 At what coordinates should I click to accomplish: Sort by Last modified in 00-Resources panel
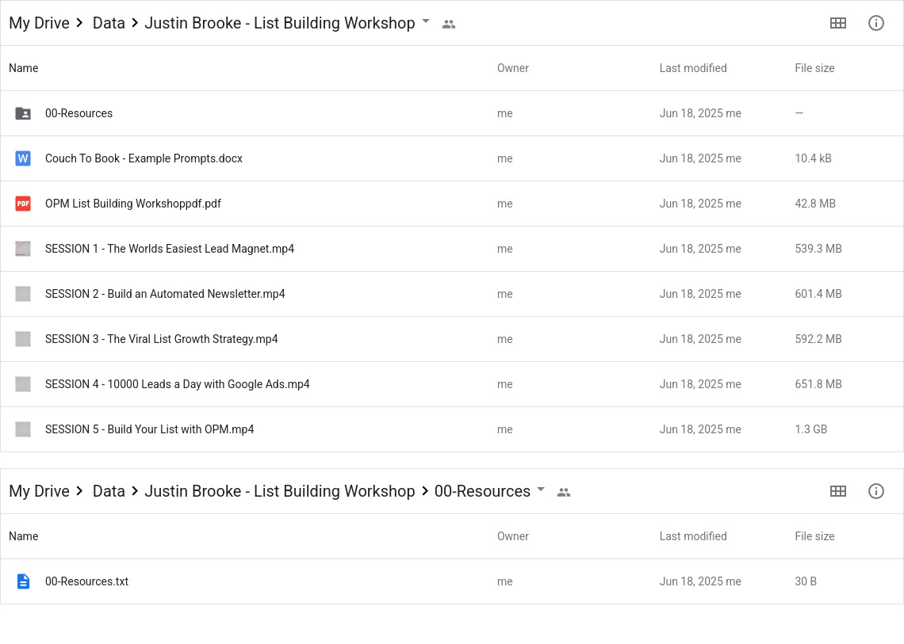(x=693, y=536)
